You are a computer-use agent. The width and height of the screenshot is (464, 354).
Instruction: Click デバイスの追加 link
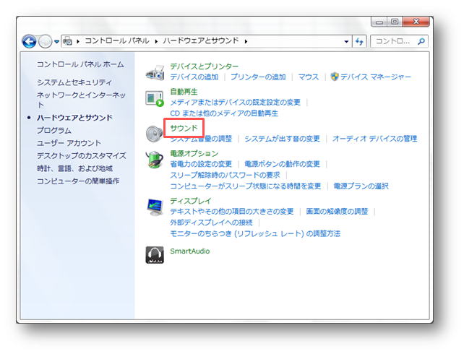coord(194,77)
